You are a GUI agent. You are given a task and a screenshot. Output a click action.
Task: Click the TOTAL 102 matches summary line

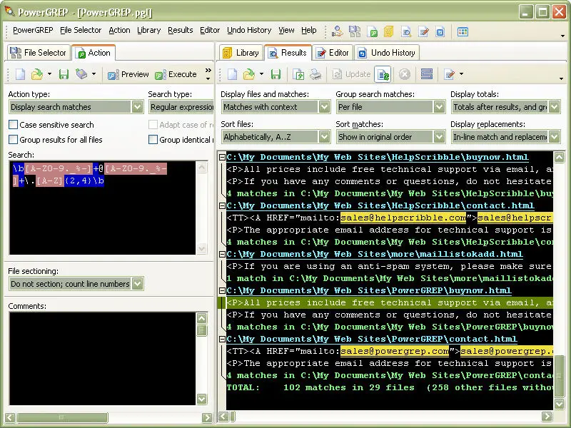click(x=390, y=387)
